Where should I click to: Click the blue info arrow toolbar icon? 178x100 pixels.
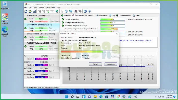[x=90, y=11]
